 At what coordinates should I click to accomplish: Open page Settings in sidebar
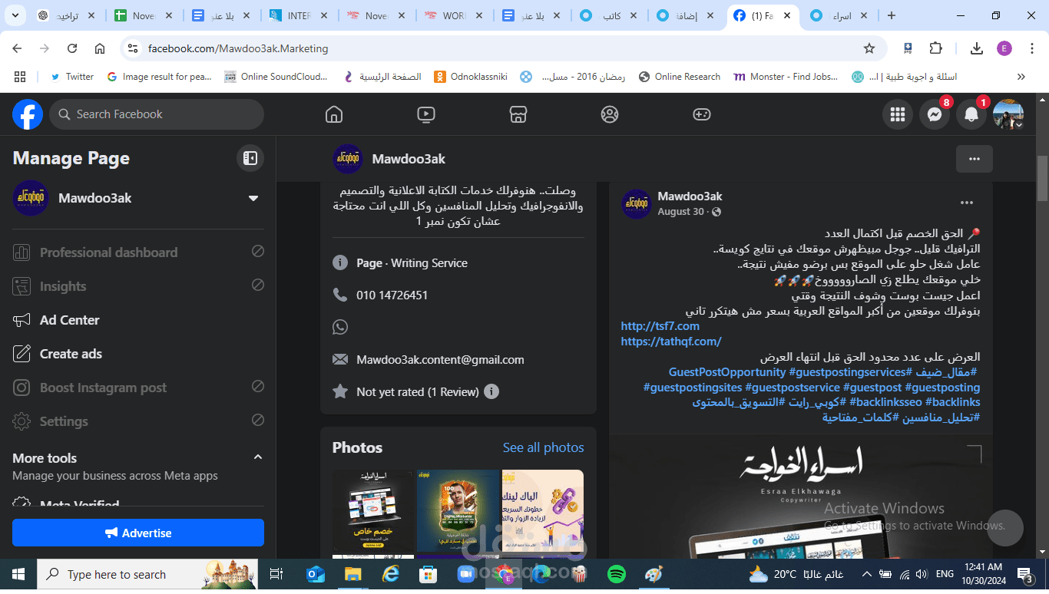pyautogui.click(x=138, y=421)
